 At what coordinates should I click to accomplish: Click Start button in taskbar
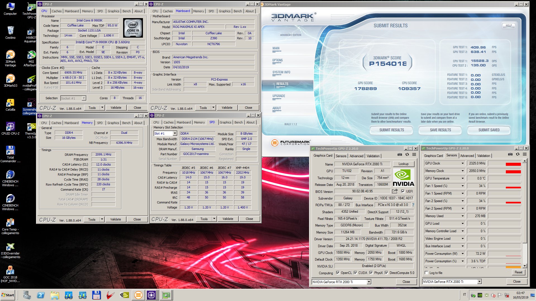pyautogui.click(x=8, y=295)
